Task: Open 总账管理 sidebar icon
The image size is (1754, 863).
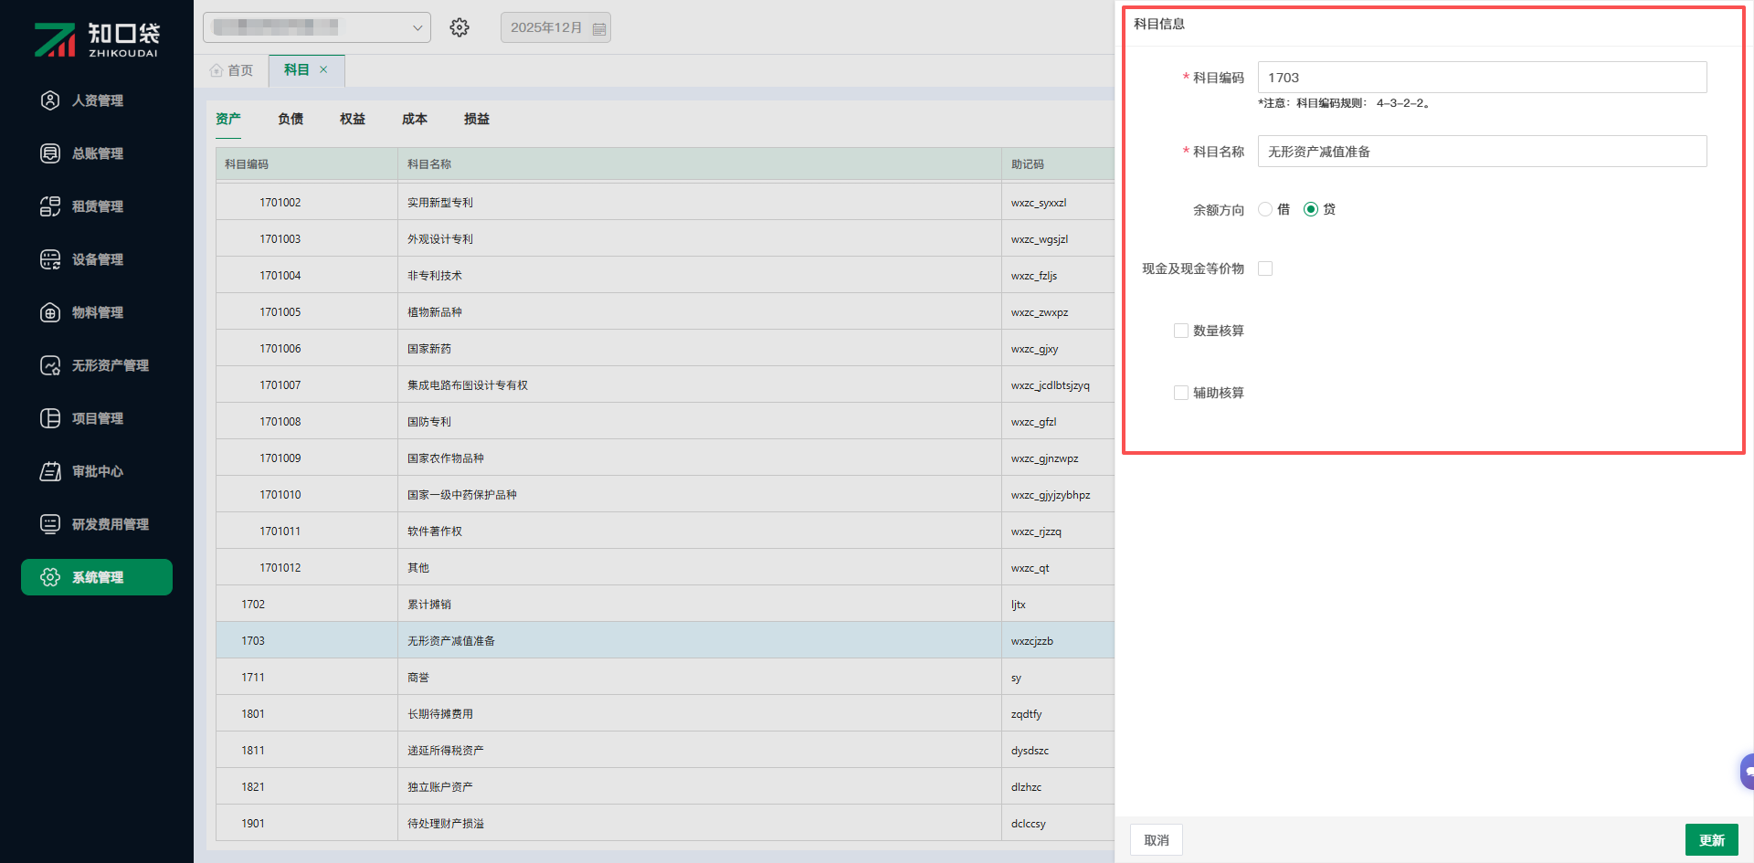Action: [x=50, y=153]
